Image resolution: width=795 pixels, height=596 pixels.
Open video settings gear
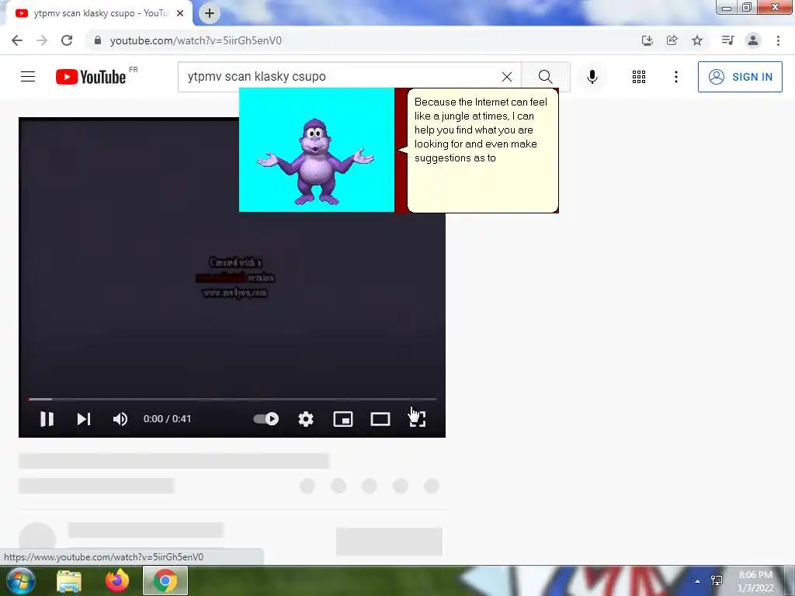click(x=306, y=419)
